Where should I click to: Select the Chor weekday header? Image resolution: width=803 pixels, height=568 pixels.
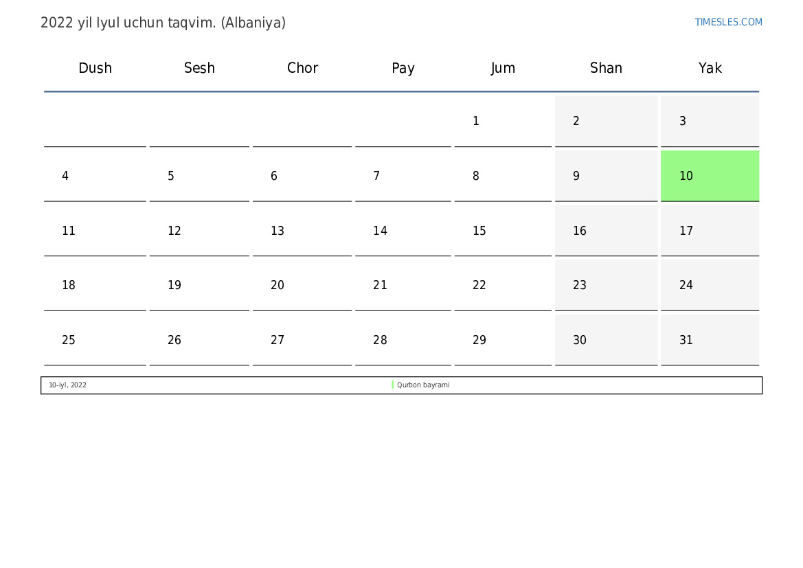pos(302,68)
